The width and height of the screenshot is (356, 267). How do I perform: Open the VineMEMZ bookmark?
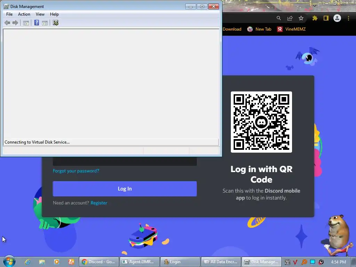pyautogui.click(x=291, y=29)
